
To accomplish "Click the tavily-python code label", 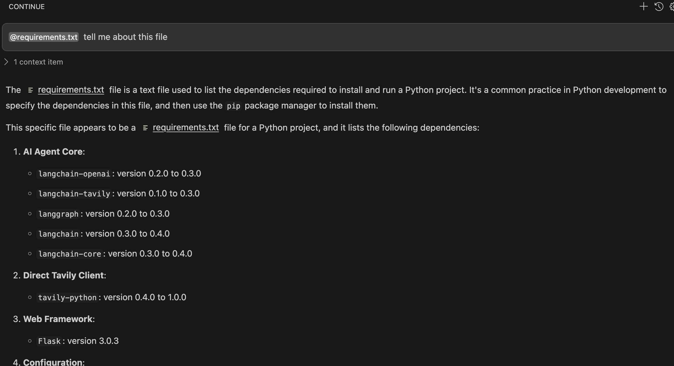I will click(x=67, y=298).
